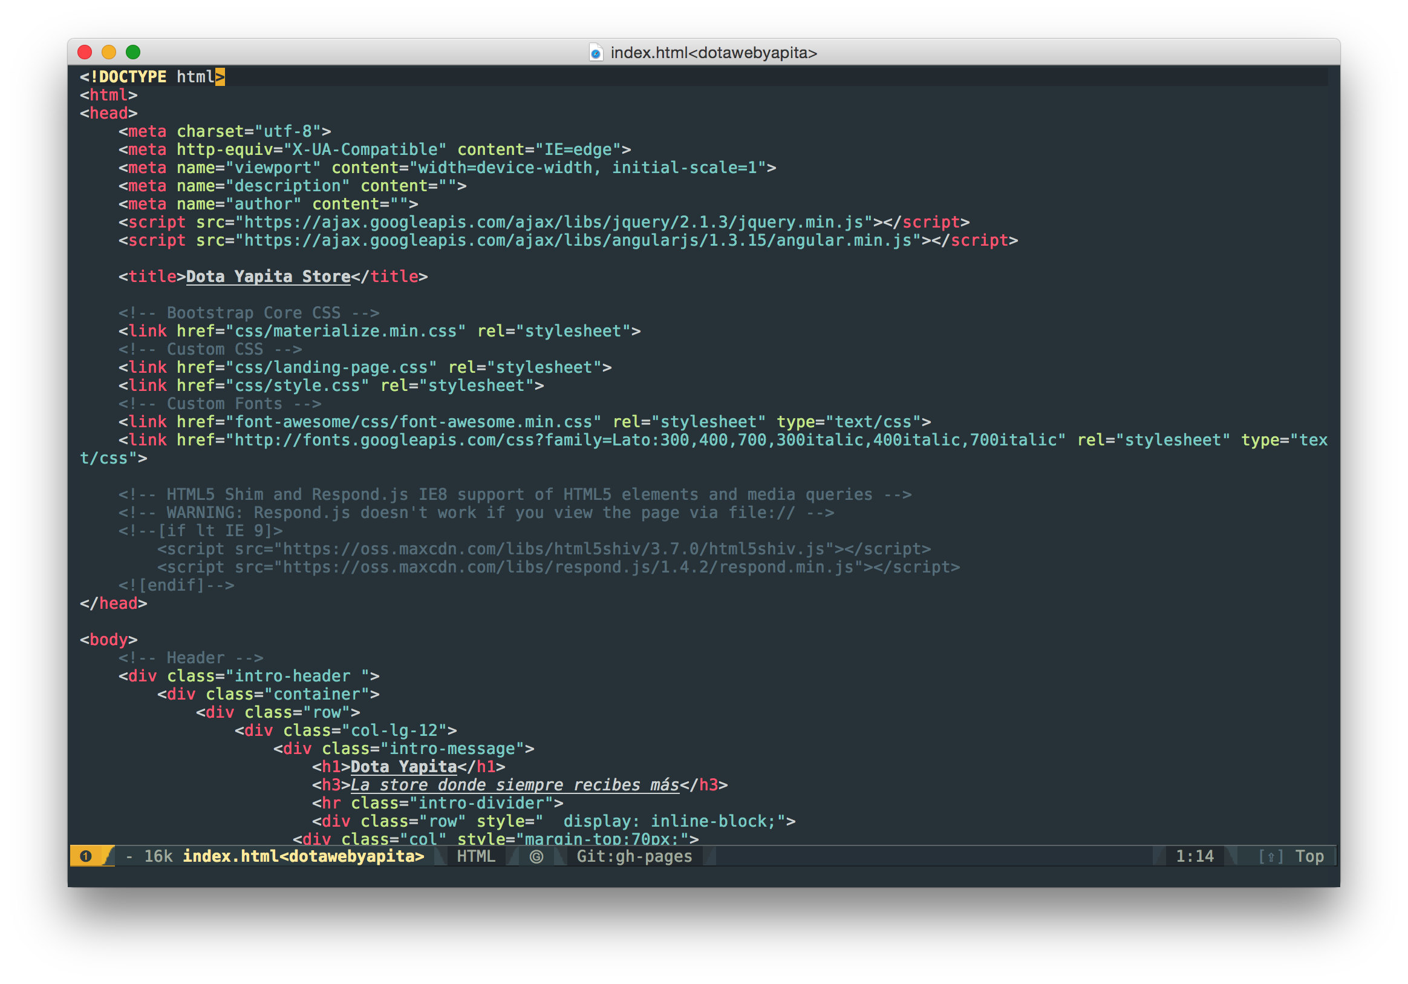Click the index.html file icon in title bar
This screenshot has height=984, width=1408.
click(x=596, y=53)
